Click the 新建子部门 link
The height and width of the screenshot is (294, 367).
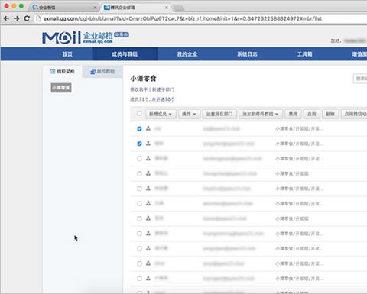[163, 89]
